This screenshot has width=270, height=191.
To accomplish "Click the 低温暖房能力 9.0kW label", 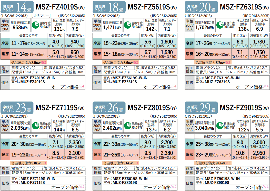I will (28, 163).
